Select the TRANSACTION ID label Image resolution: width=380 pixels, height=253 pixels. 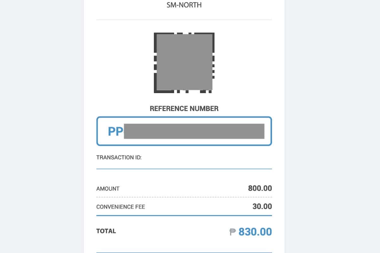tap(119, 157)
